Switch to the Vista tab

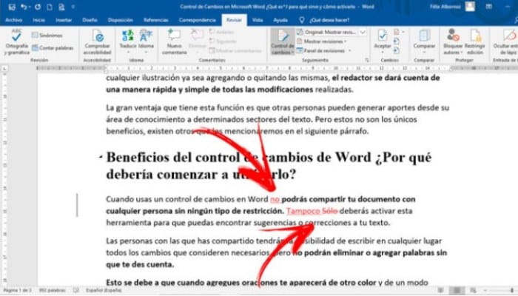point(258,20)
